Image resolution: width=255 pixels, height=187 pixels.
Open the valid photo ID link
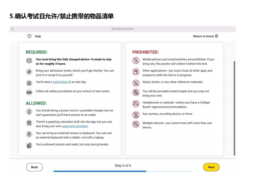62,82
